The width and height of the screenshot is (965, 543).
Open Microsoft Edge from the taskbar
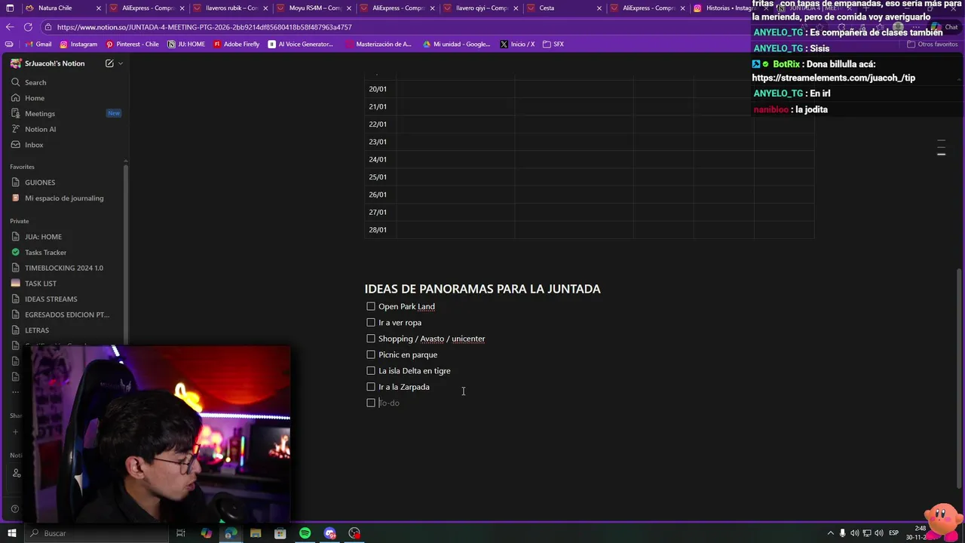point(231,533)
